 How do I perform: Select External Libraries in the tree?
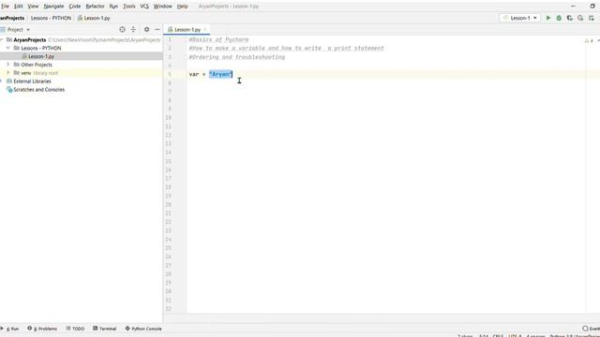[x=32, y=81]
